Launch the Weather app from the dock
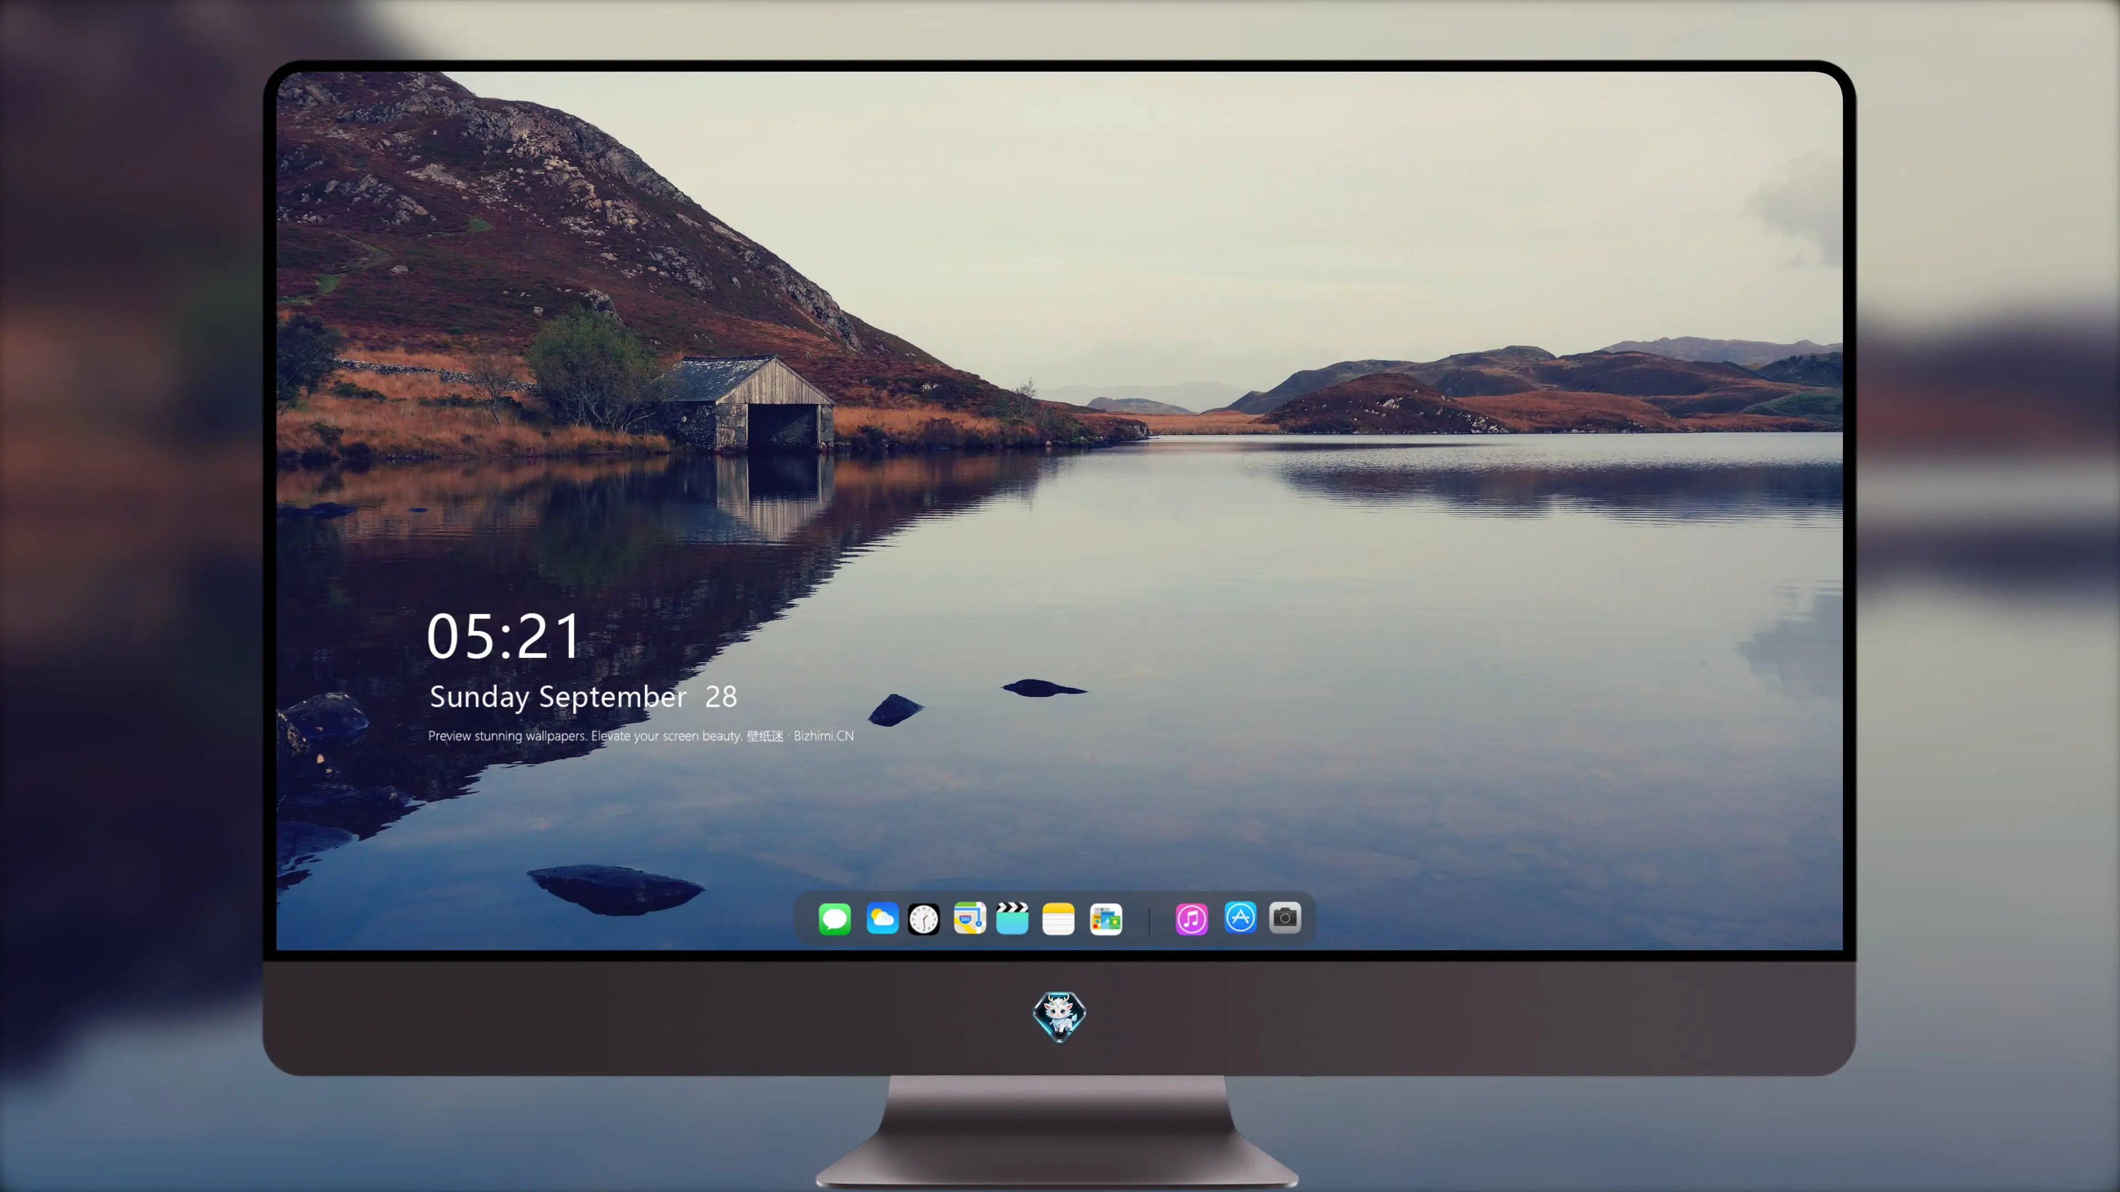This screenshot has height=1192, width=2120. click(882, 918)
